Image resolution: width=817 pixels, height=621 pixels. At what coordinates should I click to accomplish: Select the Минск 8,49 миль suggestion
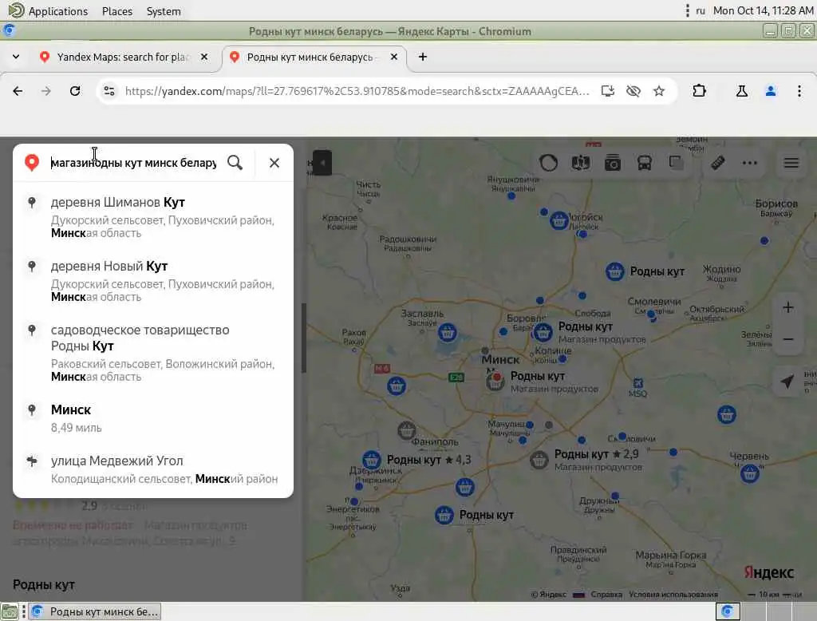pyautogui.click(x=153, y=418)
